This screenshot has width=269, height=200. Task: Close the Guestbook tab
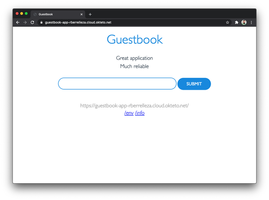click(x=82, y=14)
